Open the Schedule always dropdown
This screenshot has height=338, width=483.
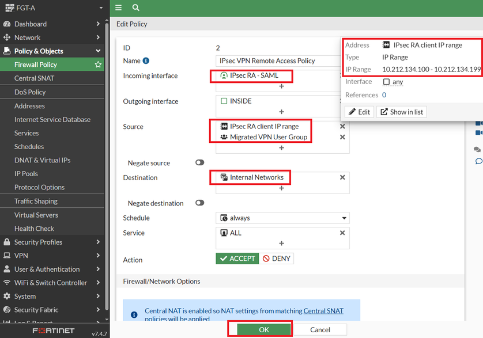point(282,218)
